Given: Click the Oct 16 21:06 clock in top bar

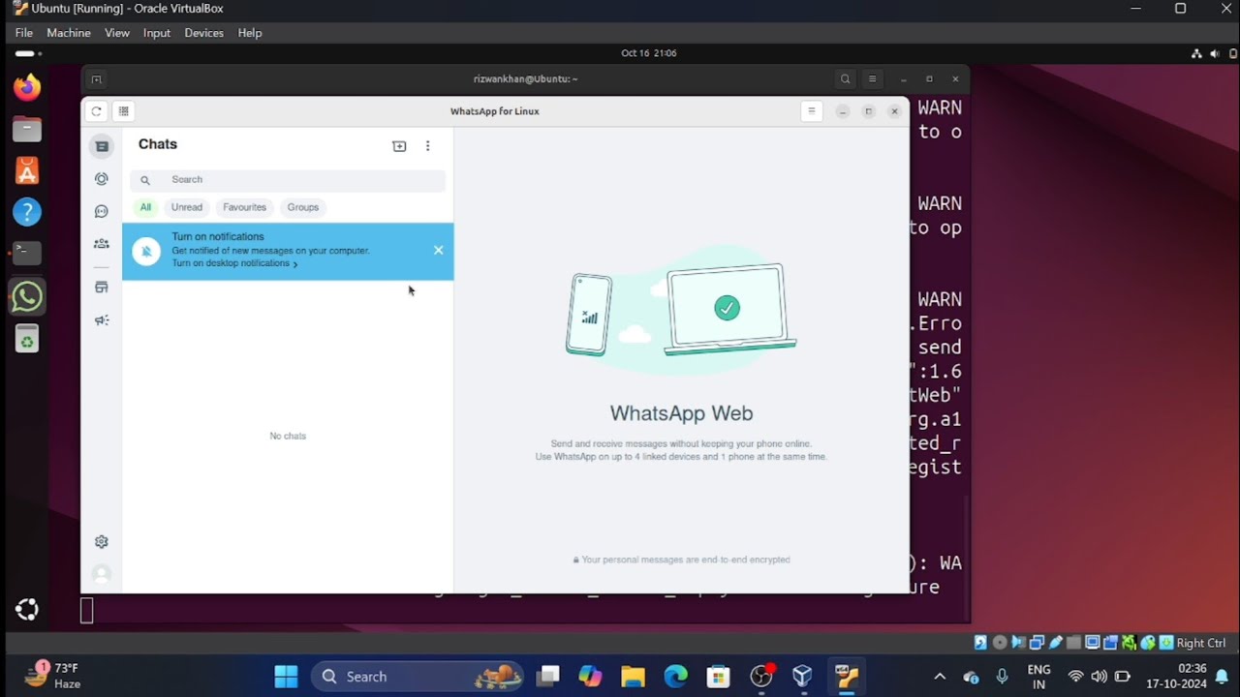Looking at the screenshot, I should pos(649,53).
